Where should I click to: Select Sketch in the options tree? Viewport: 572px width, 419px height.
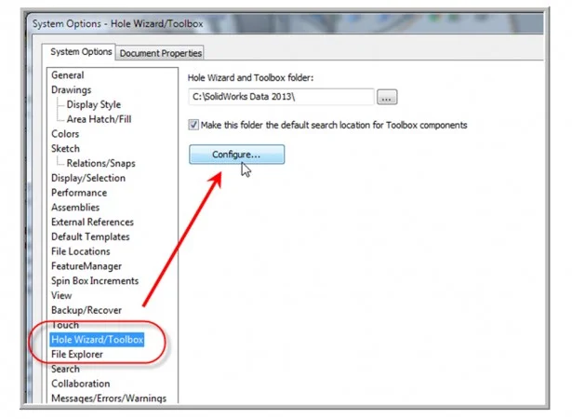click(66, 149)
